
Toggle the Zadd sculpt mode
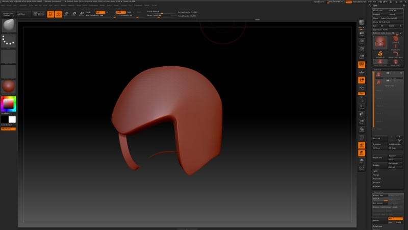(120, 12)
